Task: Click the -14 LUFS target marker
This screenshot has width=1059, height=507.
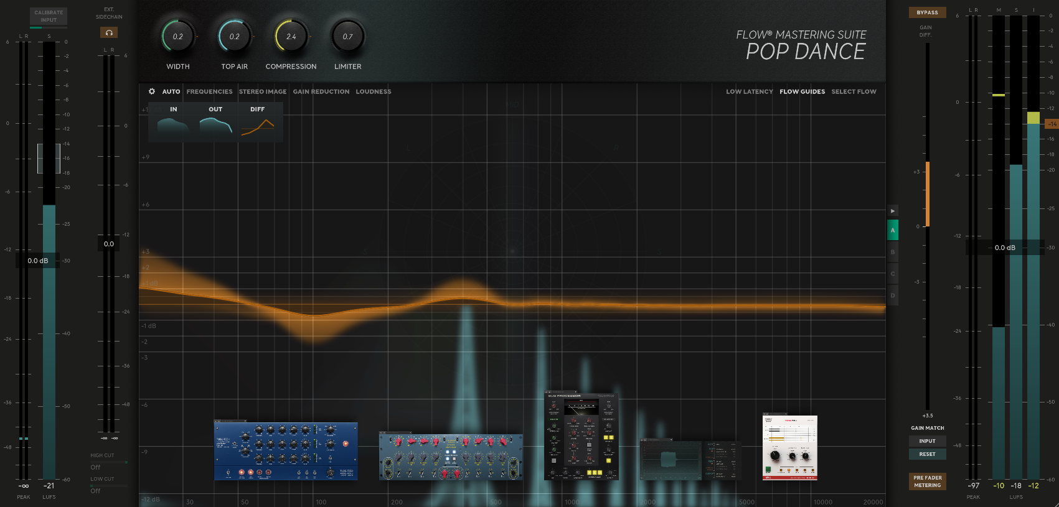Action: pyautogui.click(x=1052, y=124)
